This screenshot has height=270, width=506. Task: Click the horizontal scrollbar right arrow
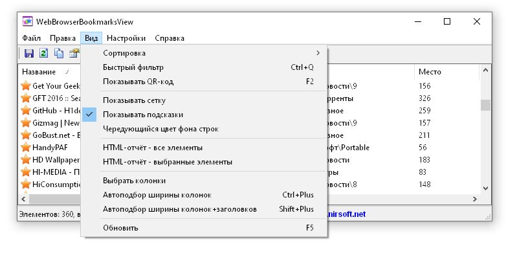475,199
